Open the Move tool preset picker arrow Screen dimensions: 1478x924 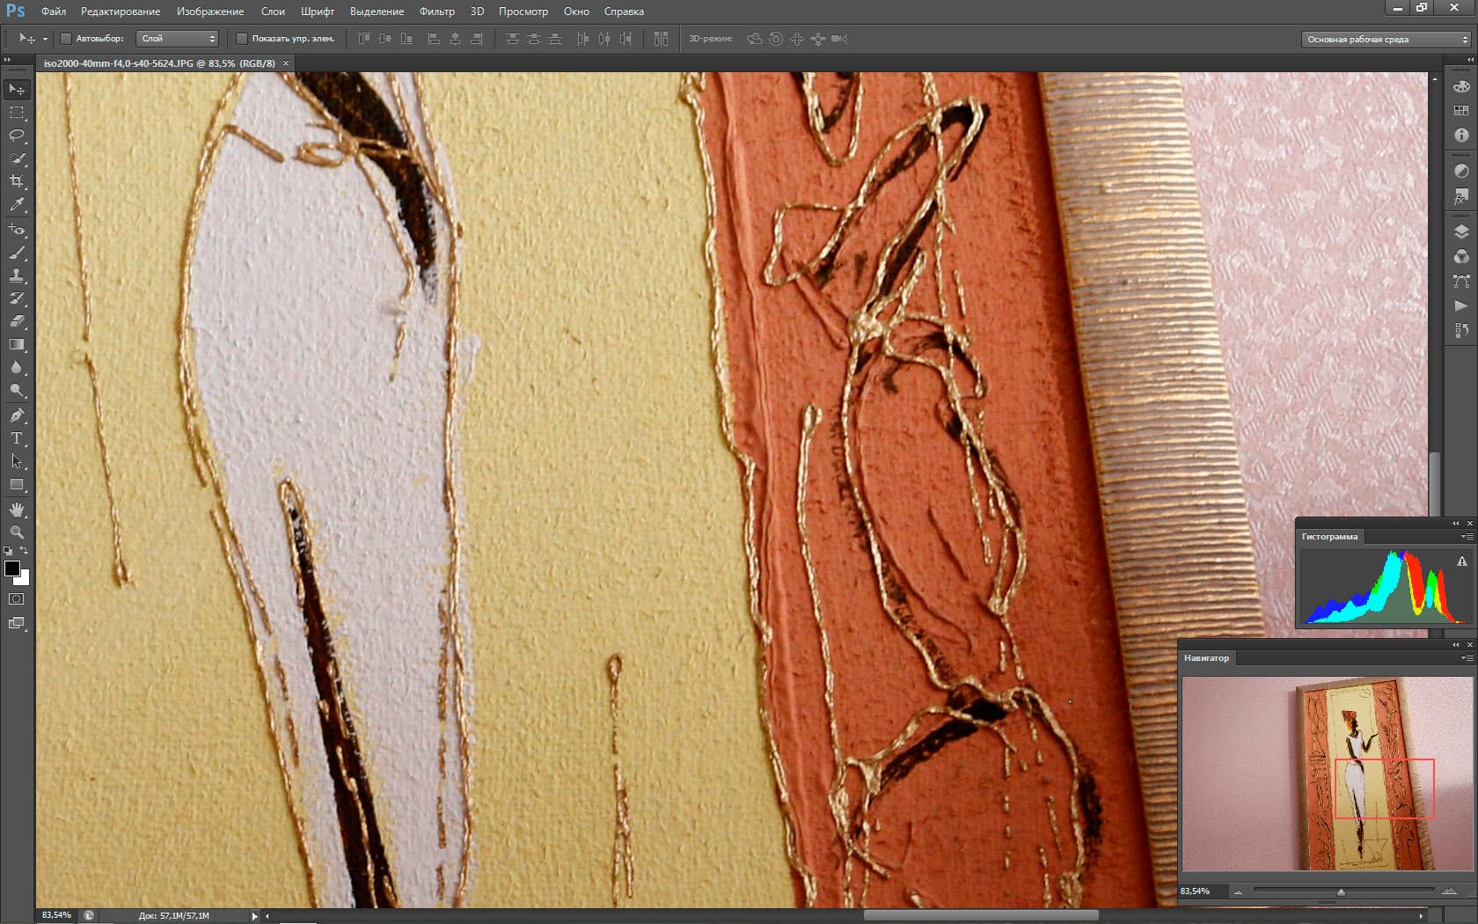[x=45, y=39]
